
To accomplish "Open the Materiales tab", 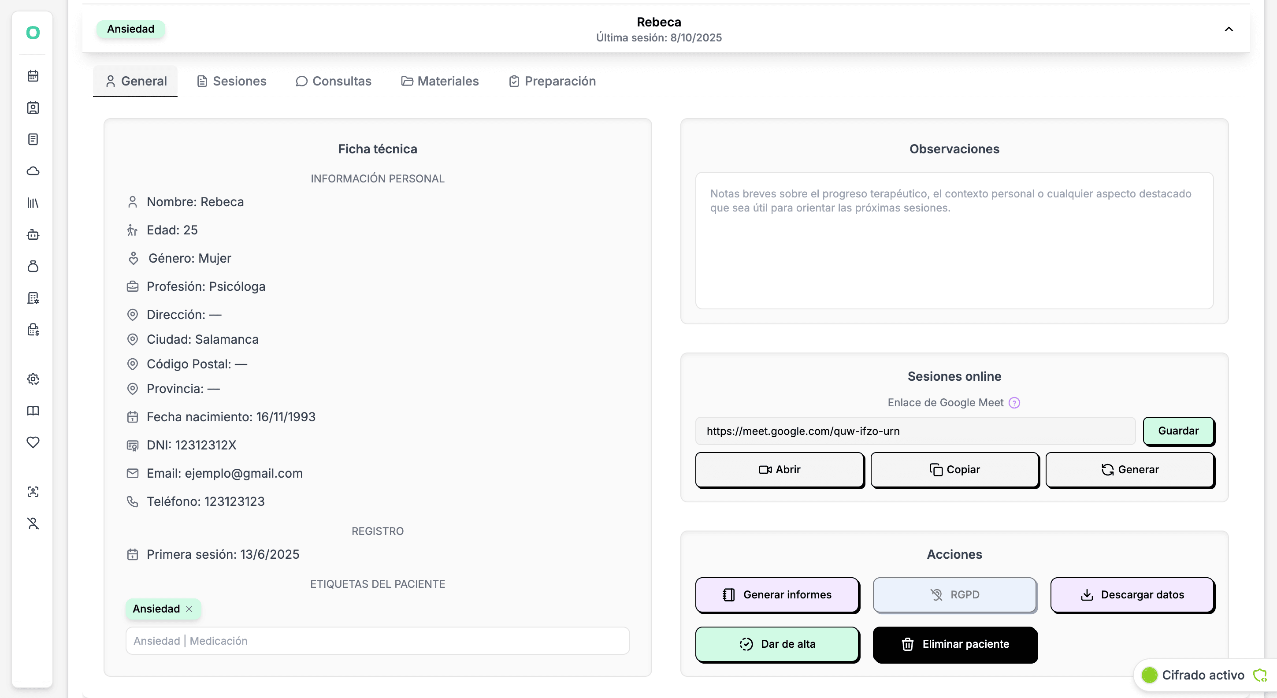I will (x=440, y=81).
